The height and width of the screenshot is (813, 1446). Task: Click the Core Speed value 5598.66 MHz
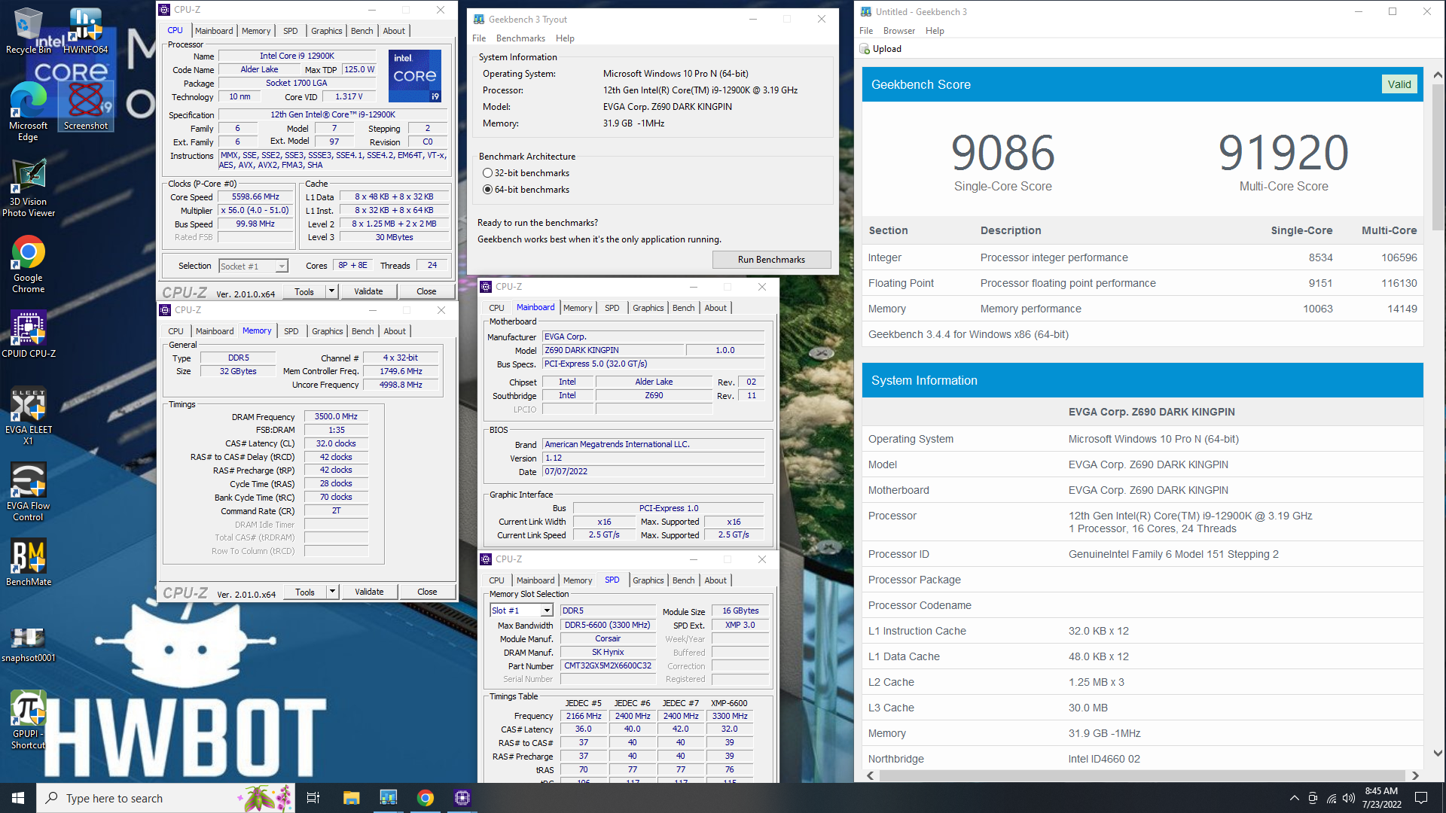(255, 197)
